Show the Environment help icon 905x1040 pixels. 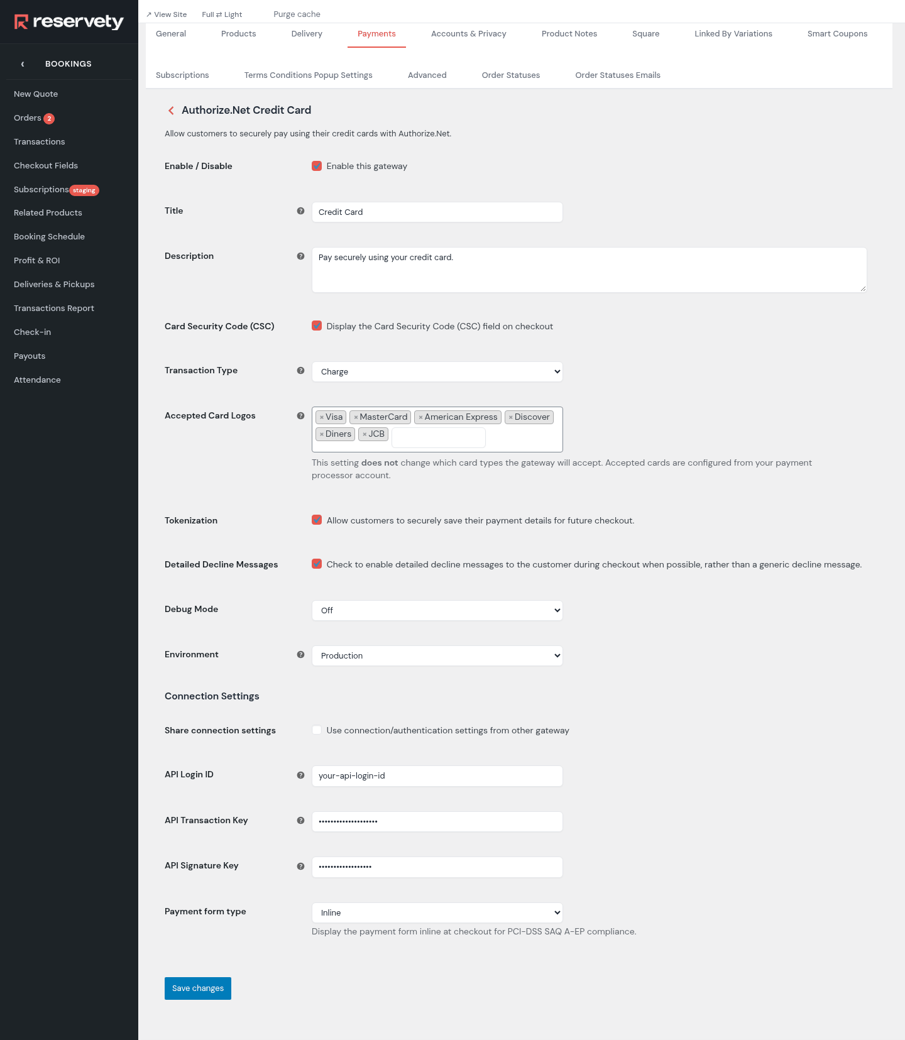(300, 655)
